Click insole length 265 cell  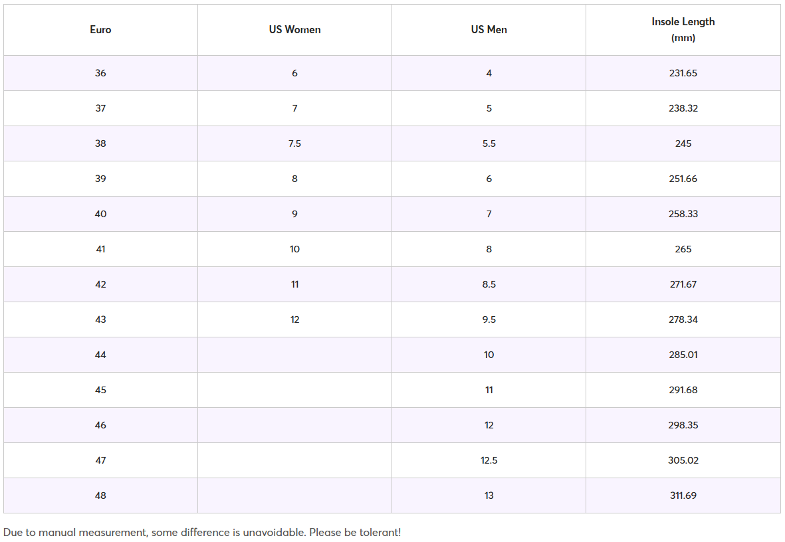[683, 249]
